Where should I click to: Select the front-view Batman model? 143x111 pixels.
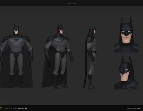tap(17, 56)
